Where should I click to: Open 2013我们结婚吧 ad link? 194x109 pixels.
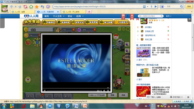[143, 84]
